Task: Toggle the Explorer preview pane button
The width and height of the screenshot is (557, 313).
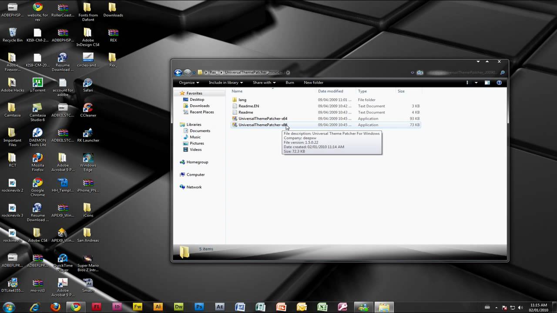Action: pyautogui.click(x=487, y=83)
